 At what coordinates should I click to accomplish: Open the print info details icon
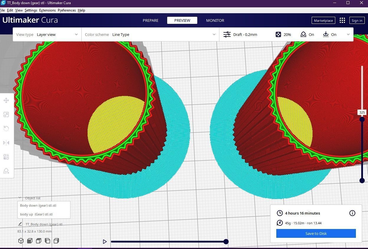[352, 213]
